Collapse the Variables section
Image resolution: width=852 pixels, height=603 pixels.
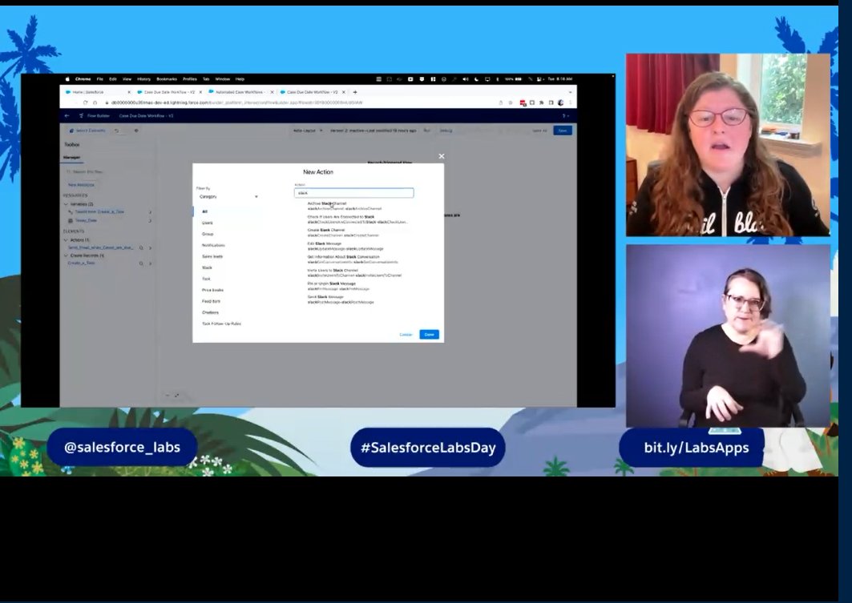coord(66,204)
